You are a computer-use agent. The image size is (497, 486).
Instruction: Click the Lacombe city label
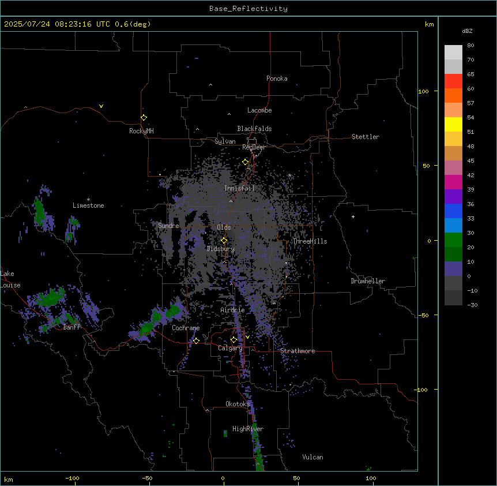(259, 110)
